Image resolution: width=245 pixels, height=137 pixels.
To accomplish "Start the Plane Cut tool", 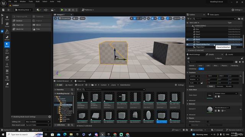I will (21, 25).
